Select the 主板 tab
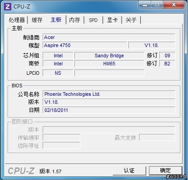The width and height of the screenshot is (188, 180). click(56, 20)
